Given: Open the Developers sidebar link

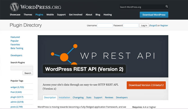Looking at the screenshot, I should pyautogui.click(x=16, y=55).
